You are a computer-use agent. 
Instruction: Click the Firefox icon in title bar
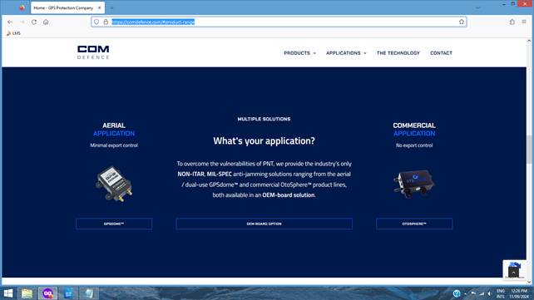[x=22, y=7]
